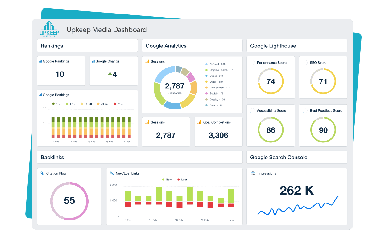This screenshot has width=385, height=230.
Task: Click 2,787 in the lower Sessions card
Action: click(x=166, y=135)
